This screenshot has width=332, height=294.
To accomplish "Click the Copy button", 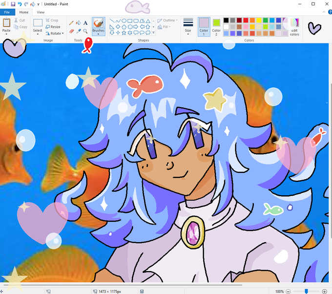I will tap(21, 27).
